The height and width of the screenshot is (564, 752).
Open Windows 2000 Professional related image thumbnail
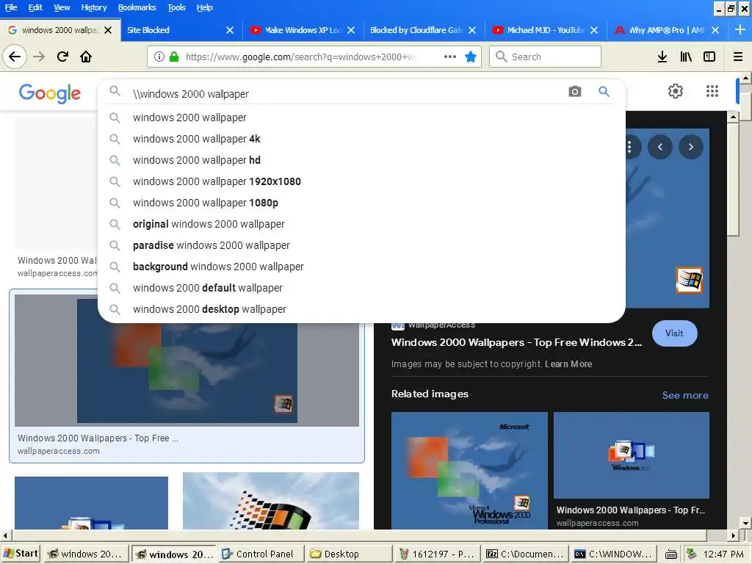click(469, 470)
